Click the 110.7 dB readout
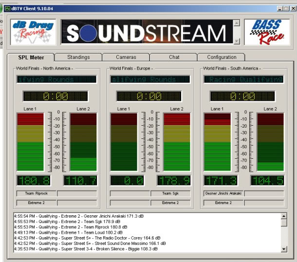The image size is (297, 262). (80, 181)
